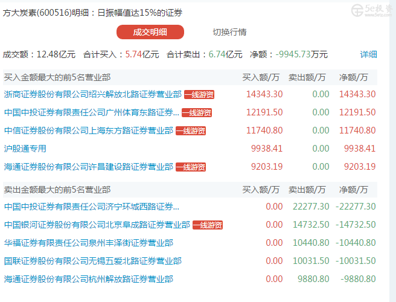Image resolution: width=396 pixels, height=302 pixels.
Task: Click sell amount 10440.80
Action: (x=311, y=243)
